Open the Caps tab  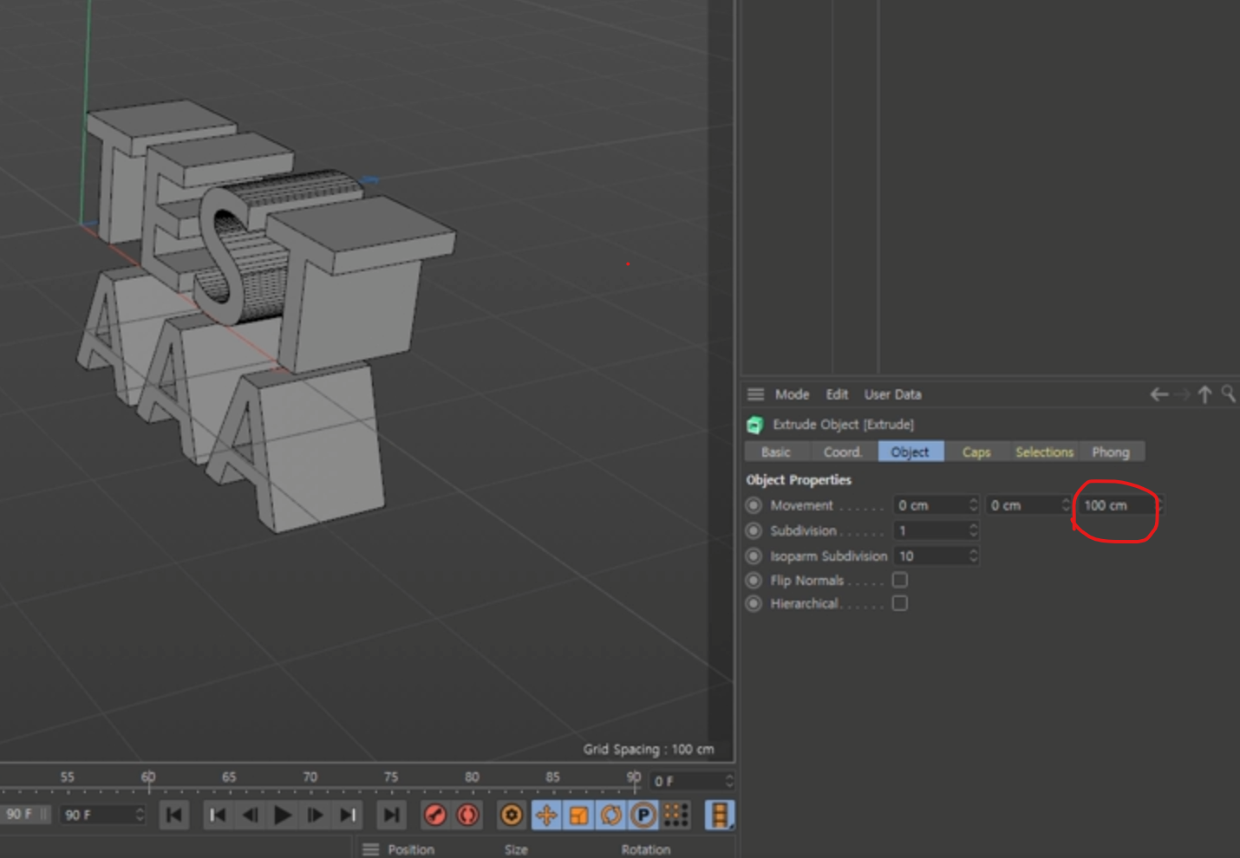[x=977, y=452]
